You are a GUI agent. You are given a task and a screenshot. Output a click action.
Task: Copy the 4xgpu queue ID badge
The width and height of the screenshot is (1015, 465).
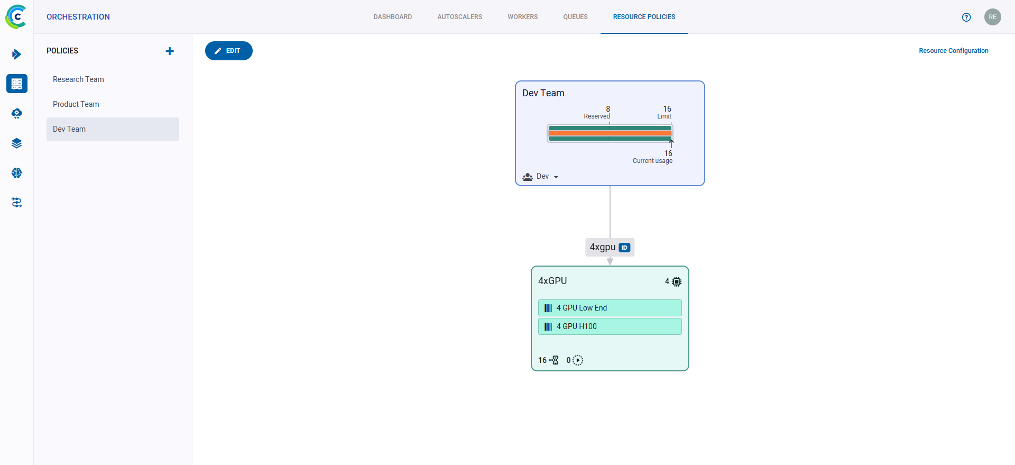[x=624, y=248]
